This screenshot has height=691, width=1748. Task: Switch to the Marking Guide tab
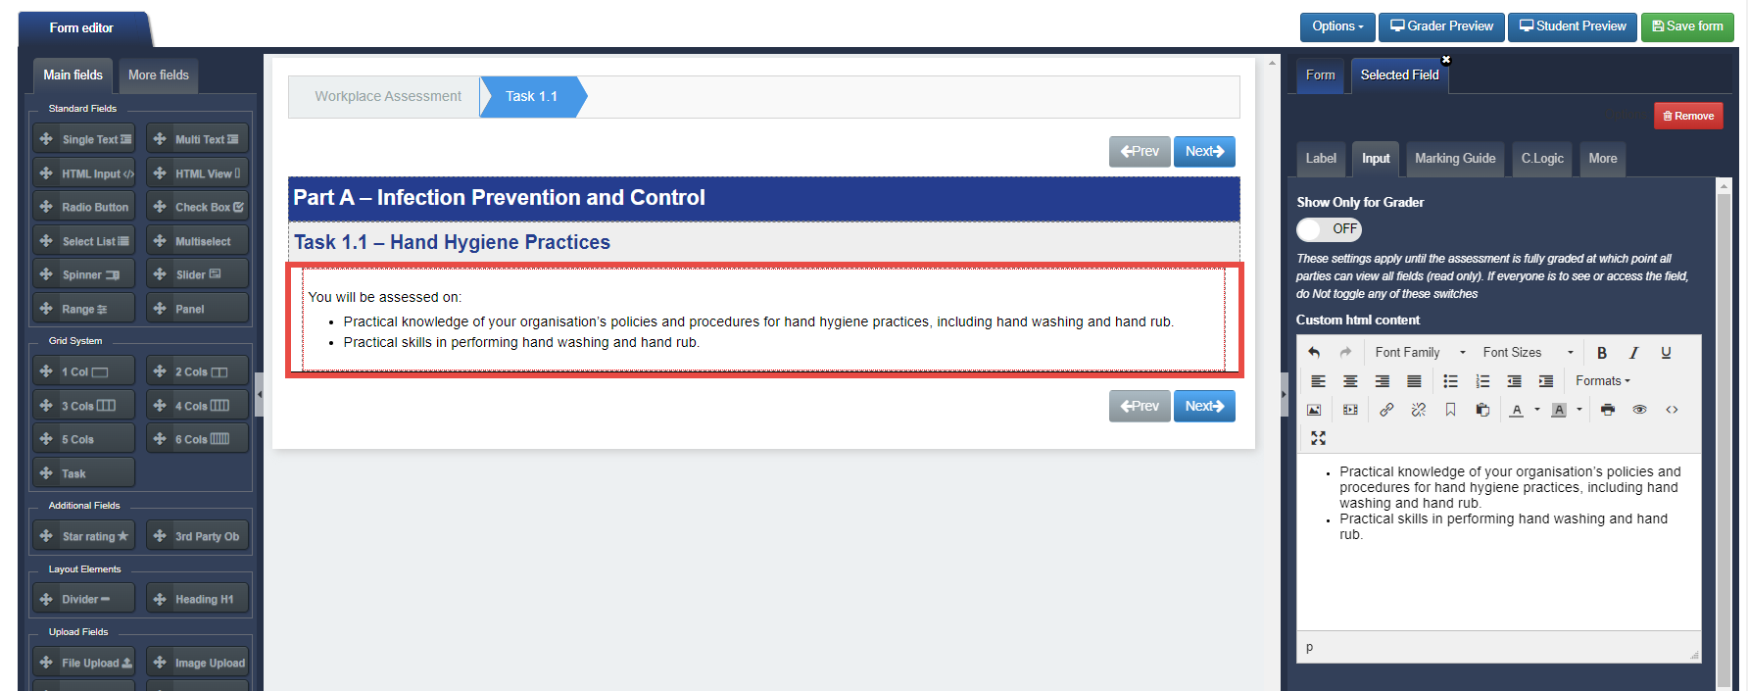(1455, 159)
